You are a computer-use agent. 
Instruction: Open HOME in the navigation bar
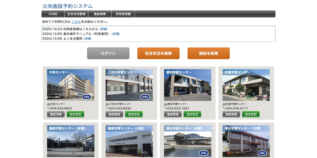tap(53, 14)
